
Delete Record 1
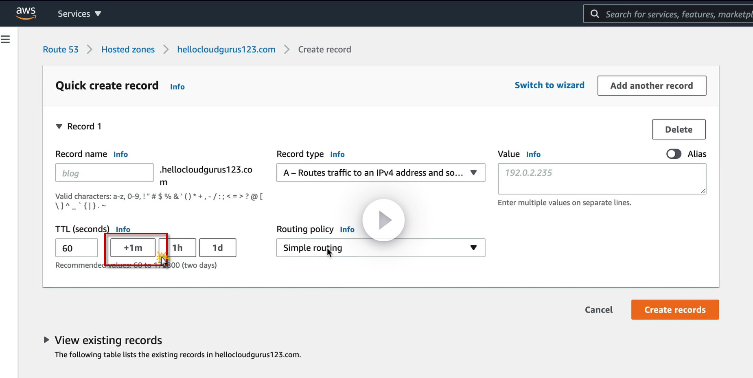(679, 129)
